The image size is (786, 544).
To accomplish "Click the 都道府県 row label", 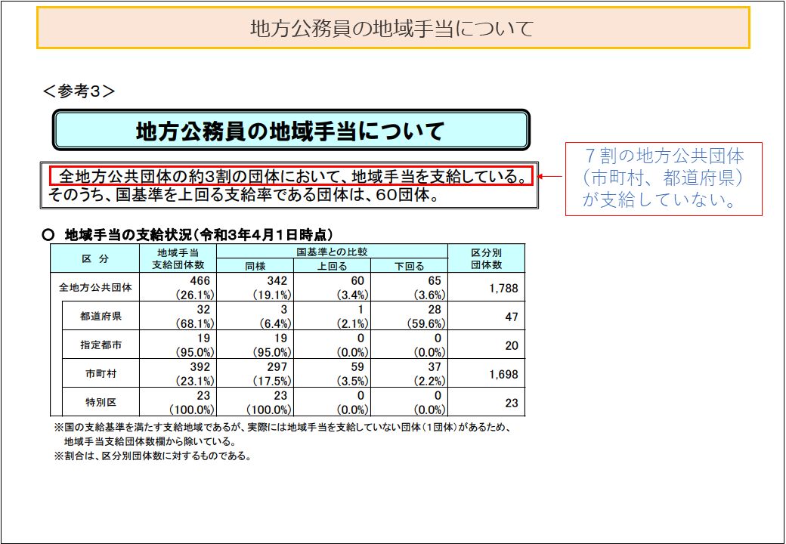I will pos(101,316).
